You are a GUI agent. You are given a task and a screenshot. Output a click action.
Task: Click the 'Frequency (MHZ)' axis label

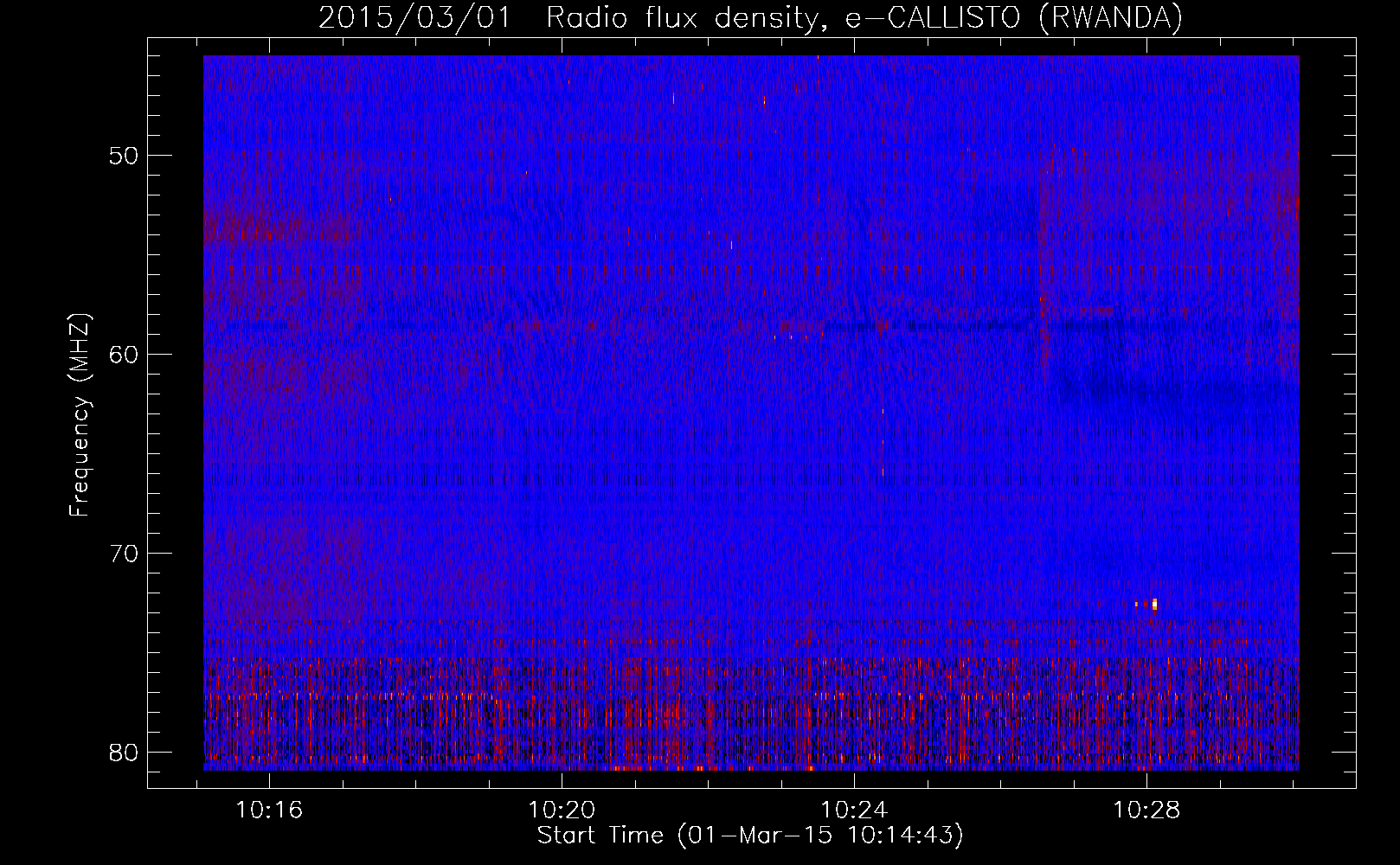coord(80,415)
